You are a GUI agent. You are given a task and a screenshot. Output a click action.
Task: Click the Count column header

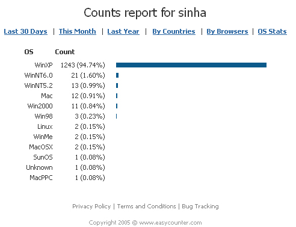point(65,52)
